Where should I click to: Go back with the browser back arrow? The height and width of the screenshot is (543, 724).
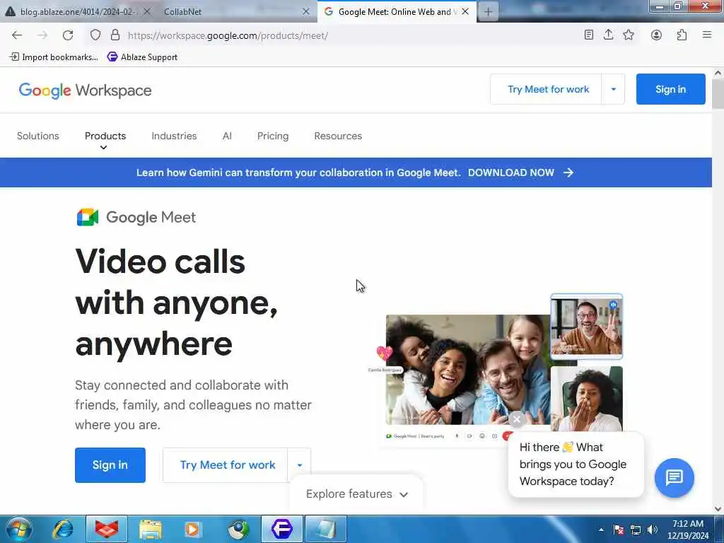(x=17, y=35)
